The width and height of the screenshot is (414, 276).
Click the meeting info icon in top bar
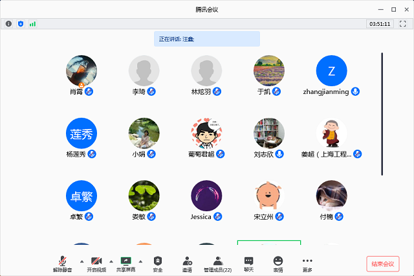8,23
